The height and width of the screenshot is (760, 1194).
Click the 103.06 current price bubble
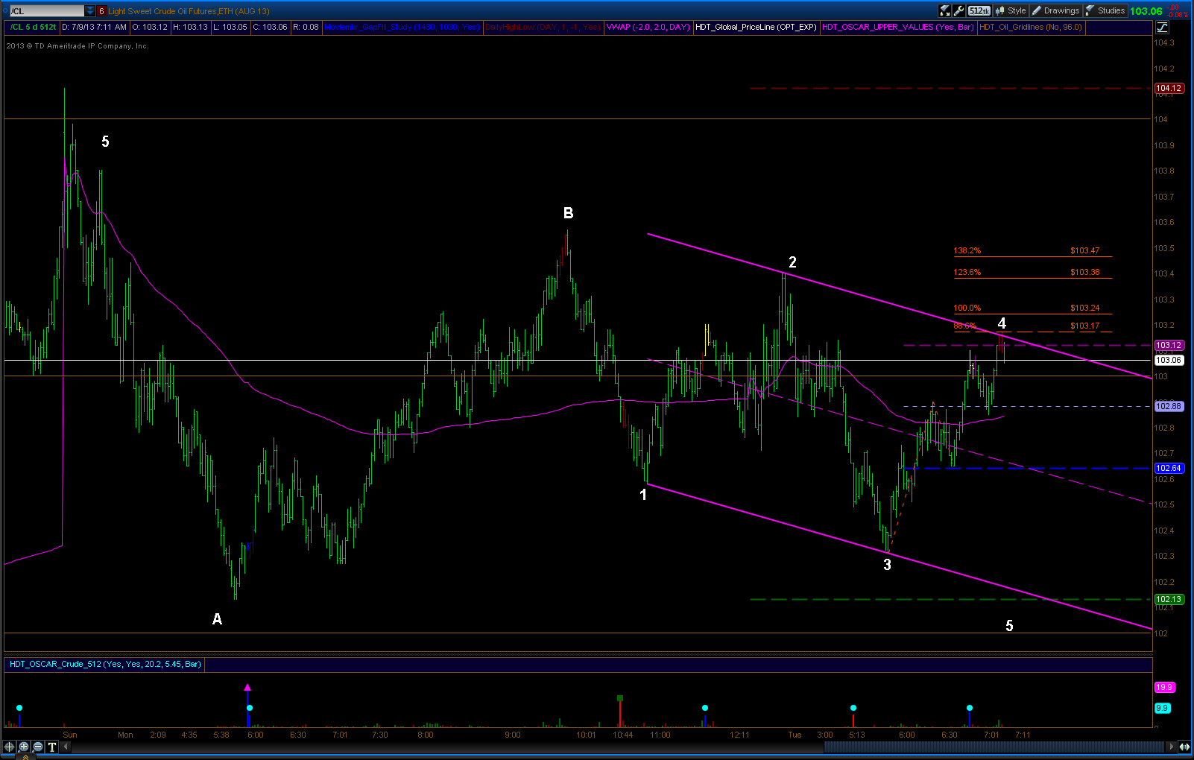point(1169,360)
